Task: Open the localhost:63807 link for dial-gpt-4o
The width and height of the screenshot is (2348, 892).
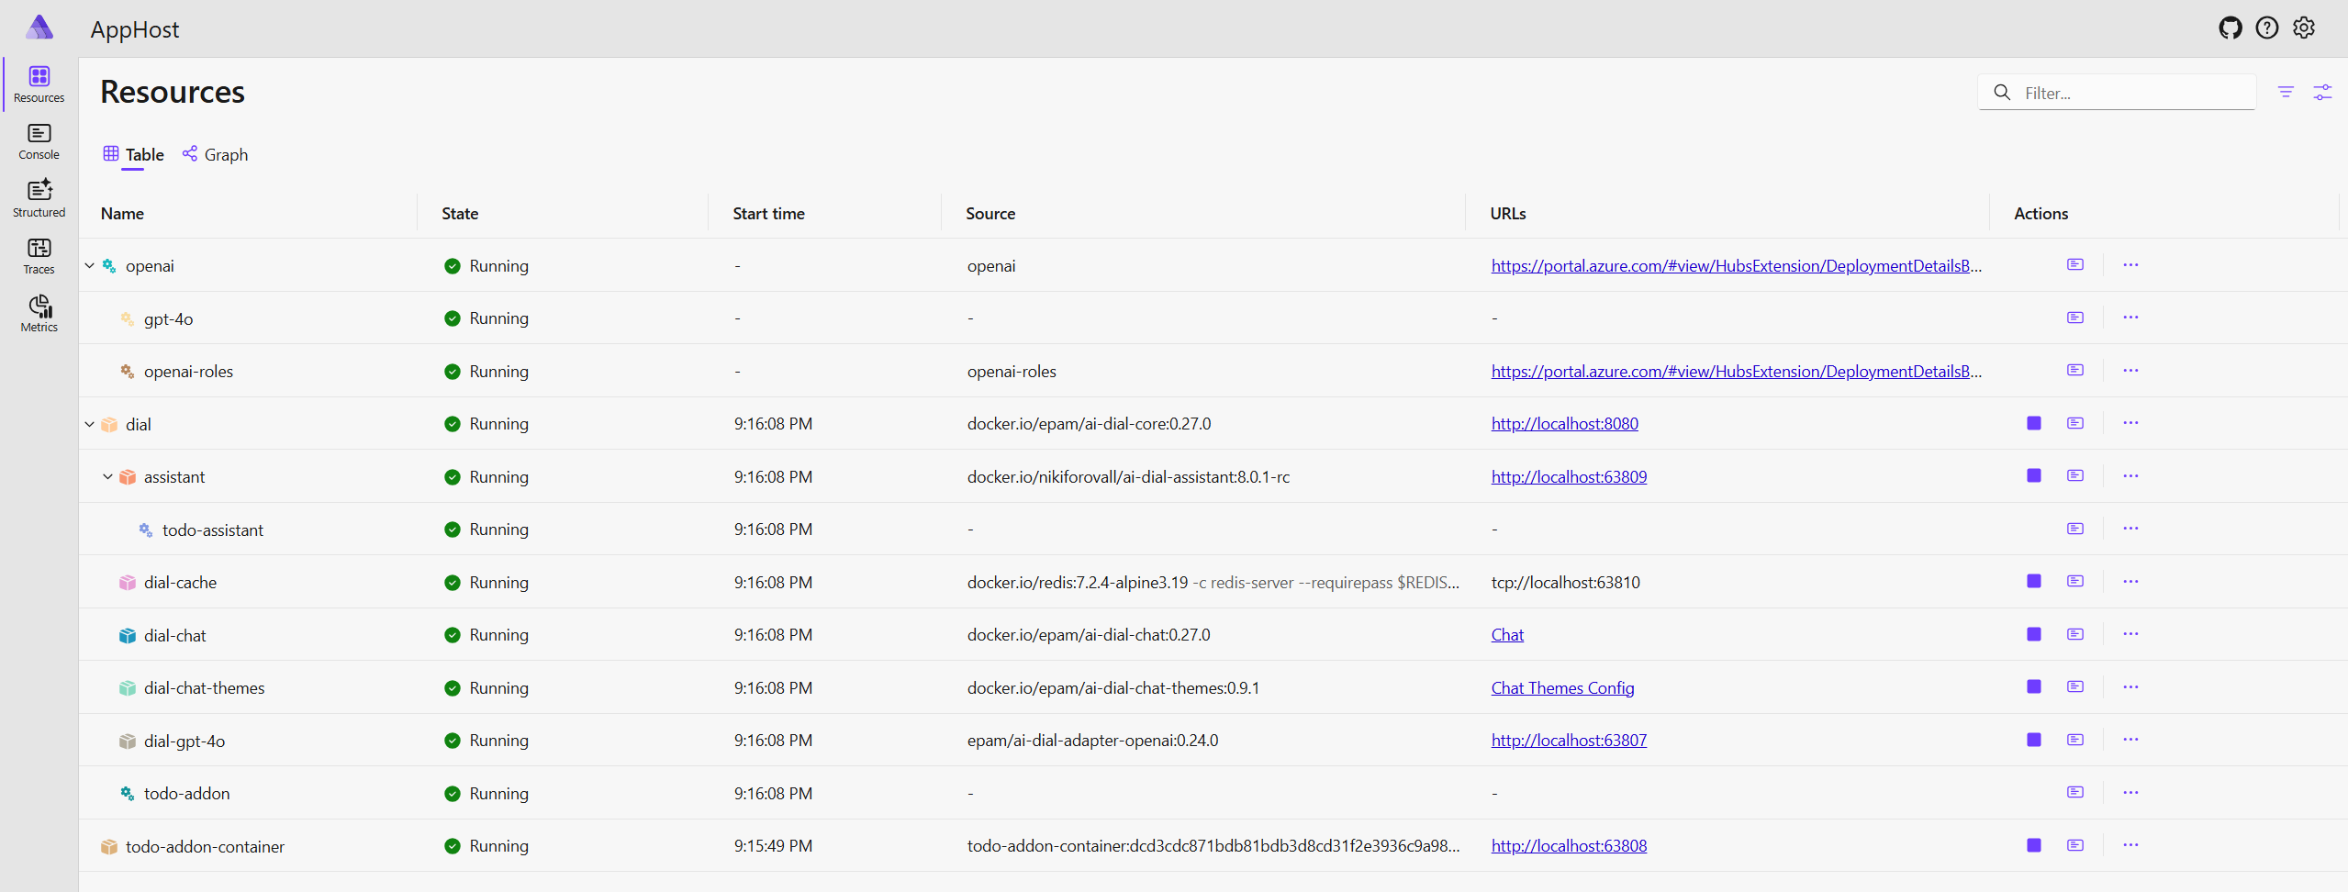Action: tap(1569, 740)
